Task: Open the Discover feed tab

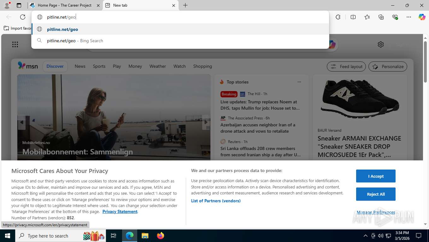Action: [x=55, y=66]
